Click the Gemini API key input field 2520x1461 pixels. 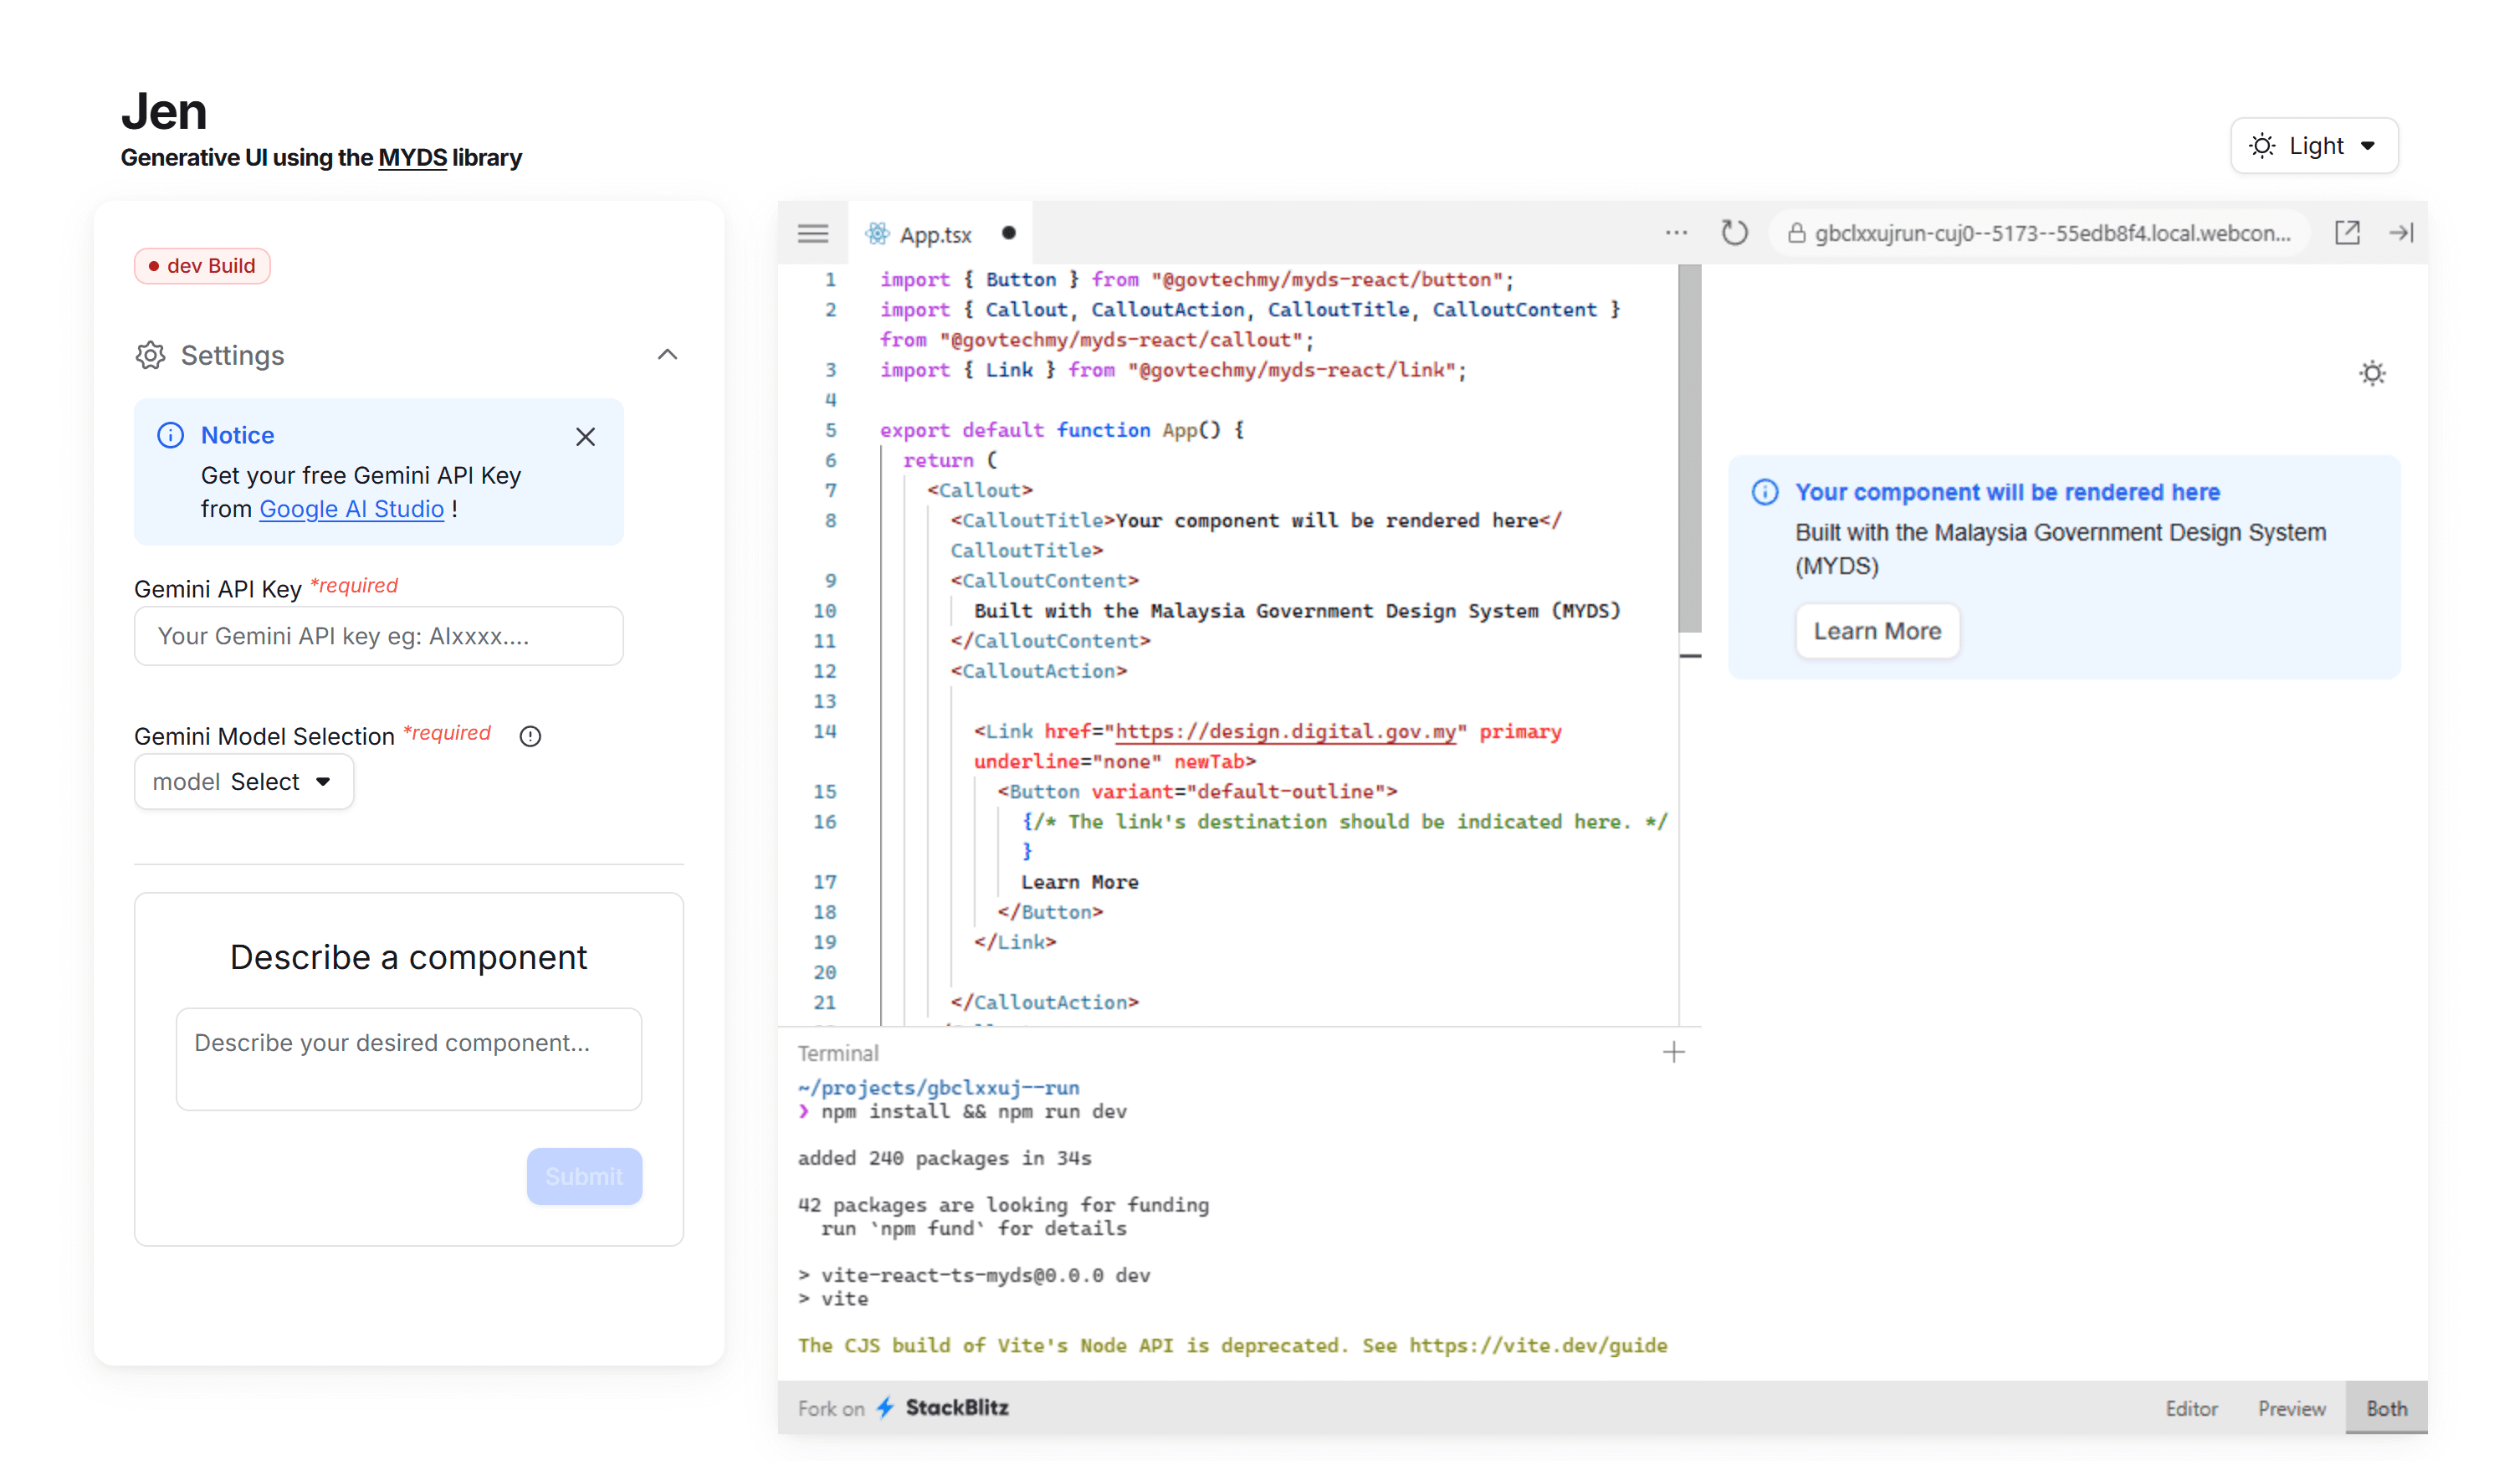click(378, 636)
